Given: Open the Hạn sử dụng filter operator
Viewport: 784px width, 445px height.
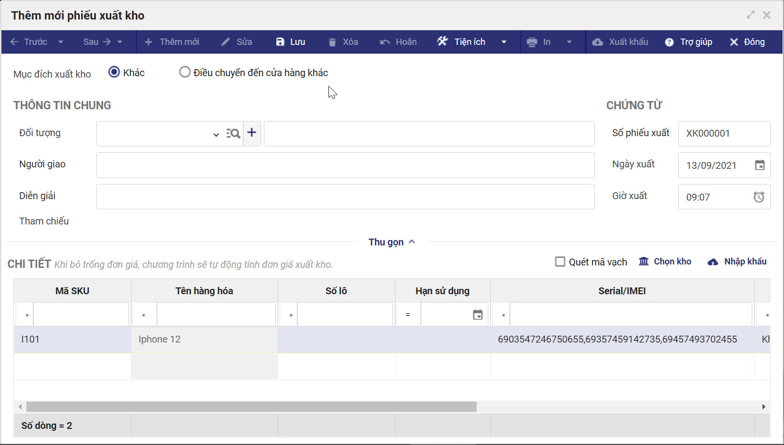Looking at the screenshot, I should [x=408, y=315].
